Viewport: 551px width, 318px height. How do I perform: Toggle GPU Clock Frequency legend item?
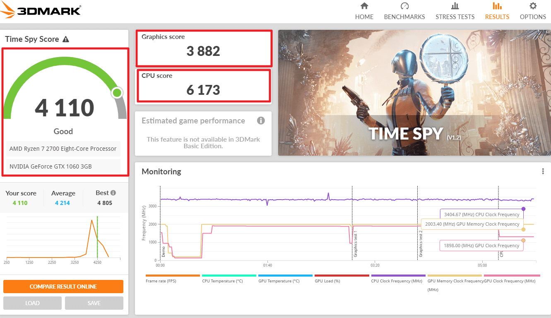[512, 279]
